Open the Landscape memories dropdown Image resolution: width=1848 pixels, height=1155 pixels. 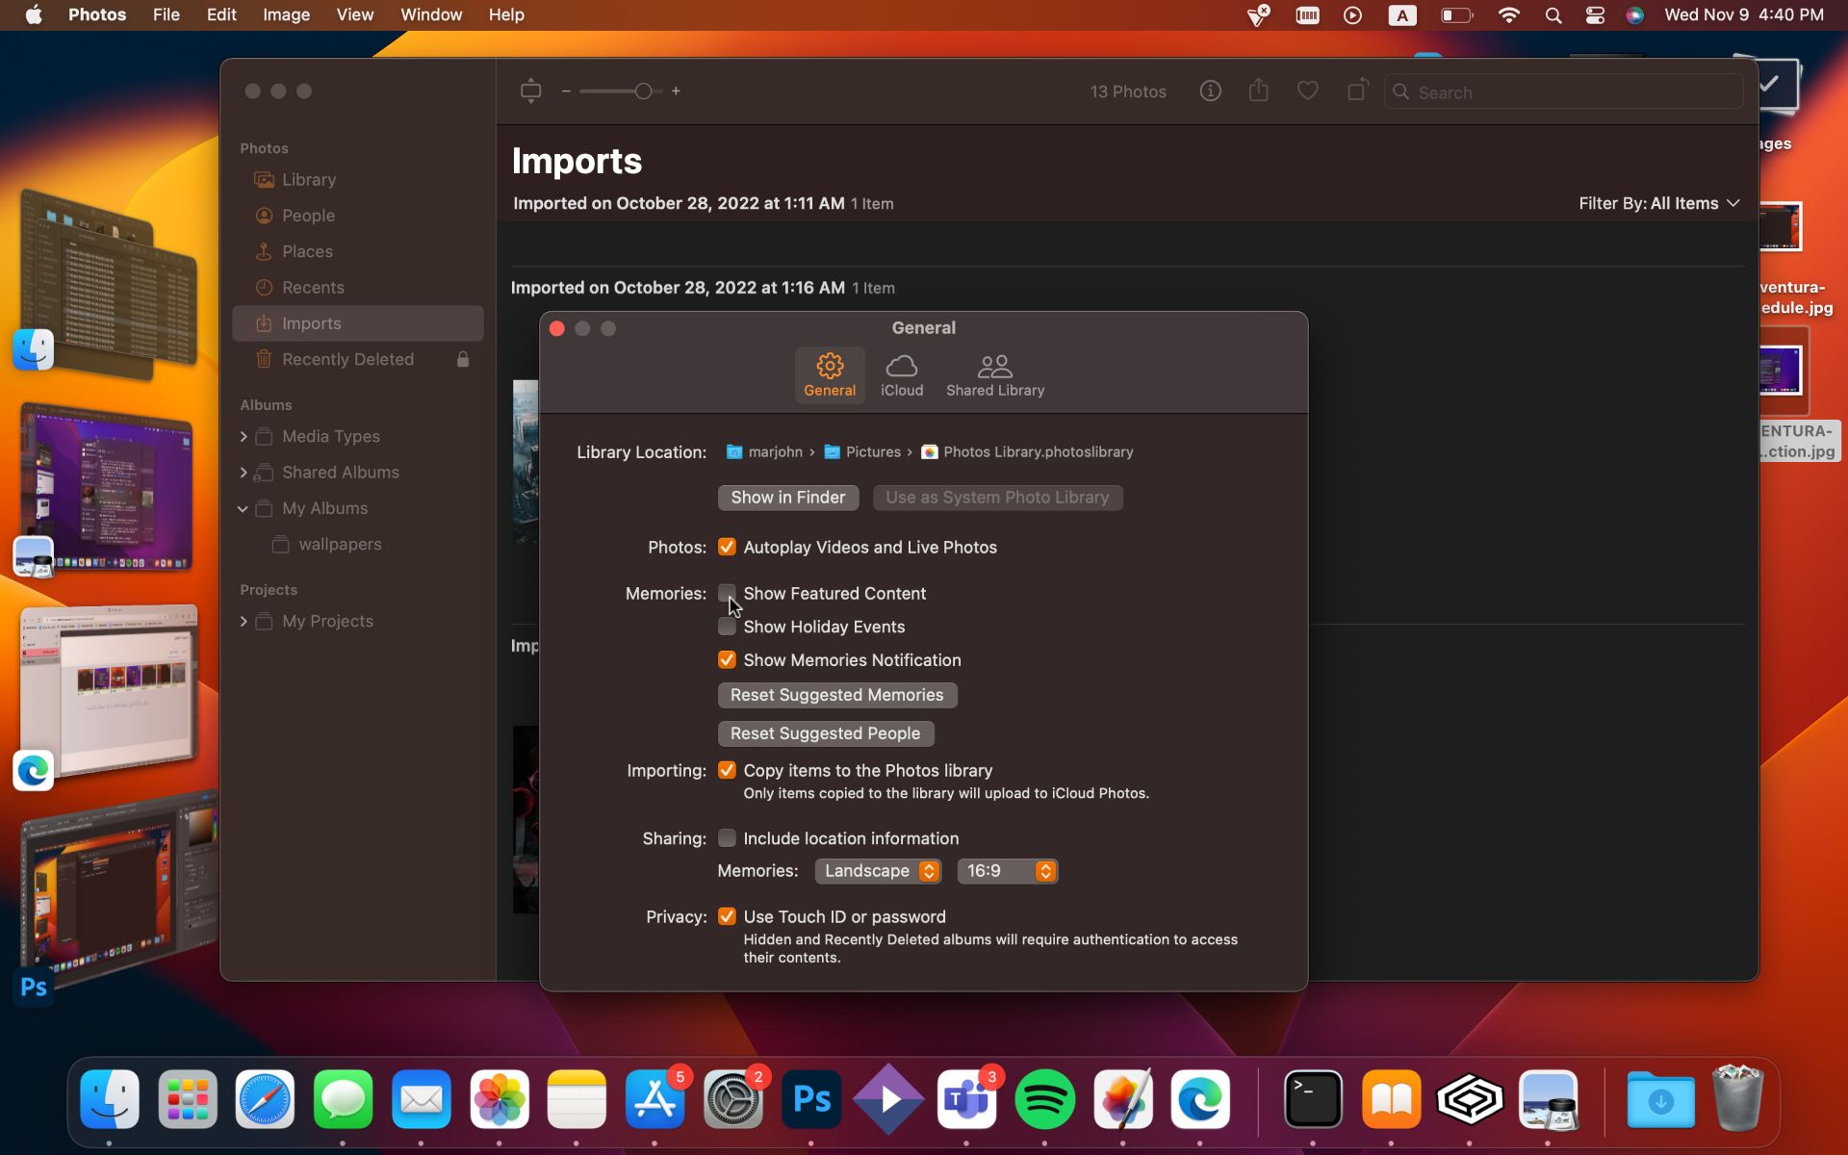pyautogui.click(x=878, y=871)
